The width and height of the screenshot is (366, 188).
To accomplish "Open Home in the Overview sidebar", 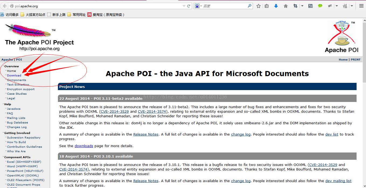I will [11, 71].
